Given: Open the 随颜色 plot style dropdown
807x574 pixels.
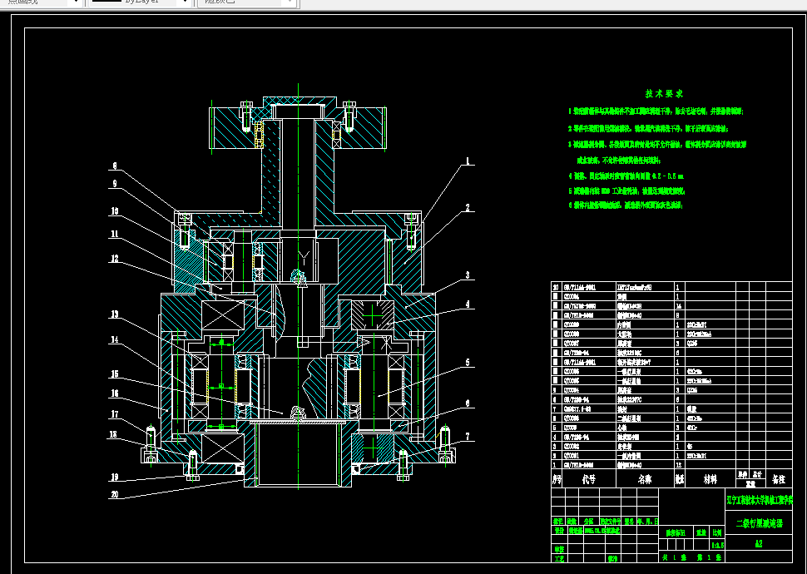Looking at the screenshot, I should pos(290,2).
